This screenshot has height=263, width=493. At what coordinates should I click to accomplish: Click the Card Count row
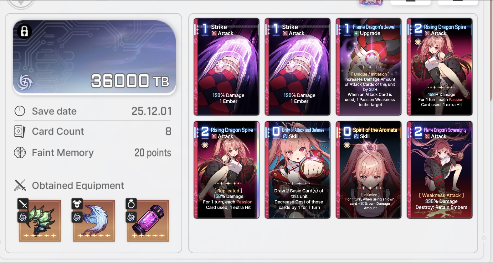coord(93,131)
